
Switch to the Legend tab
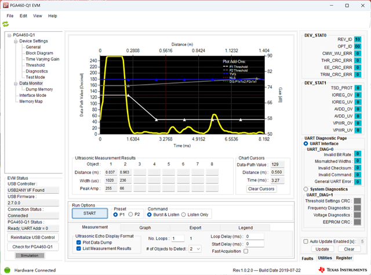(245, 227)
